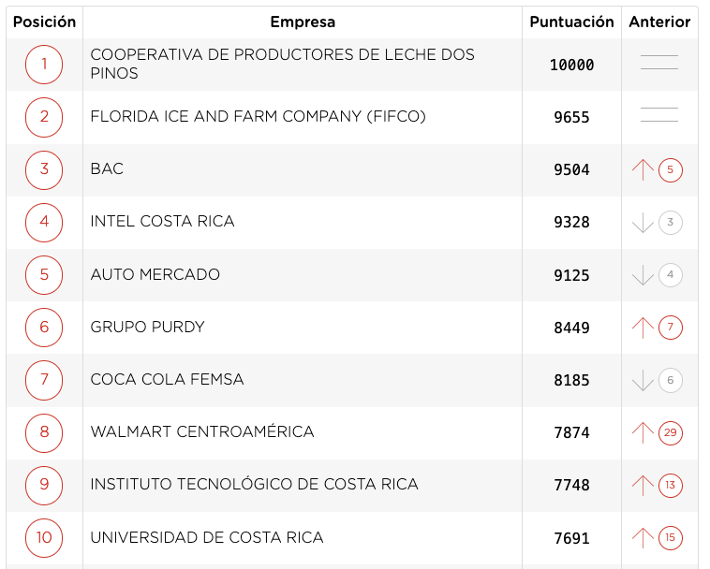Click the position 1 circle badge
Viewport: 710px width, 569px height.
pos(44,65)
